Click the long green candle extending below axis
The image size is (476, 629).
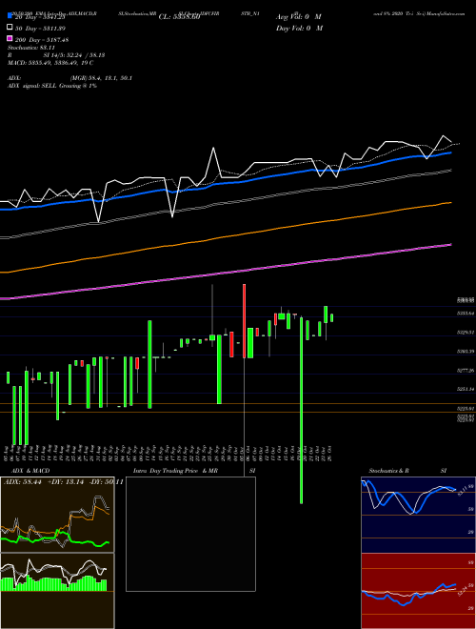(301, 411)
